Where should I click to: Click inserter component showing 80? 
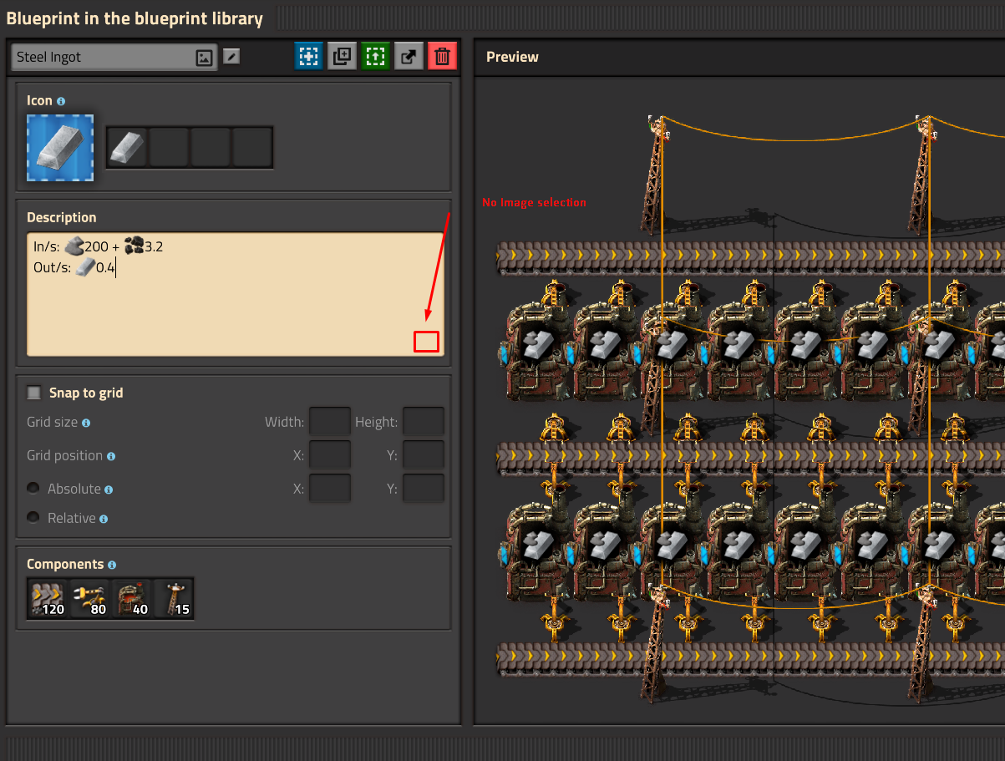tap(90, 598)
